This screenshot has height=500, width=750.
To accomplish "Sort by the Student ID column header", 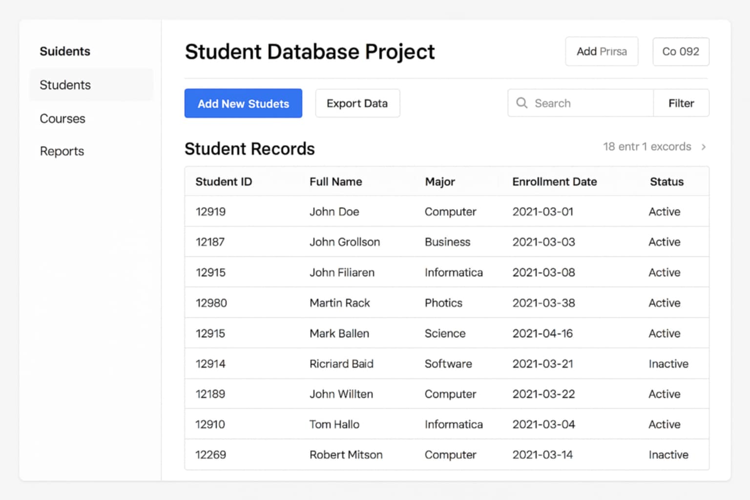I will pos(224,181).
